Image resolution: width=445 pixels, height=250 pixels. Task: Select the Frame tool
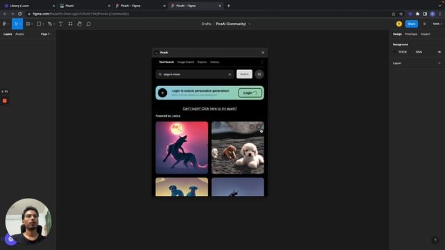coord(28,24)
